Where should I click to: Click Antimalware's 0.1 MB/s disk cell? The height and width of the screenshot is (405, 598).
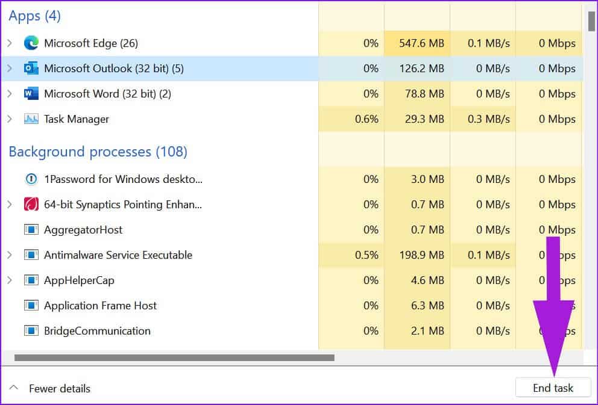483,255
